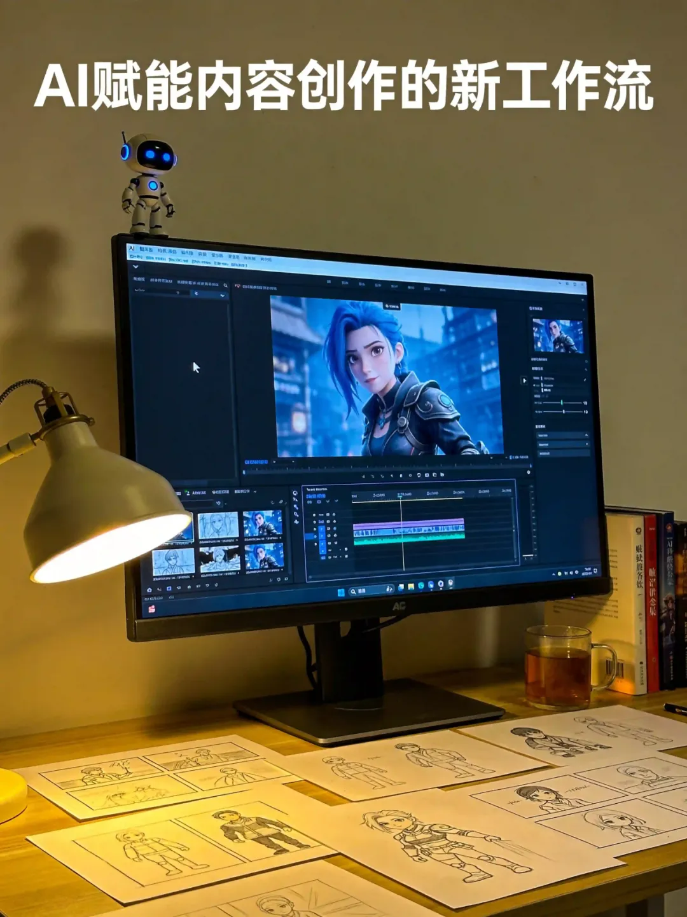This screenshot has width=687, height=917.
Task: Open the clock in the system tray
Action: [x=586, y=571]
